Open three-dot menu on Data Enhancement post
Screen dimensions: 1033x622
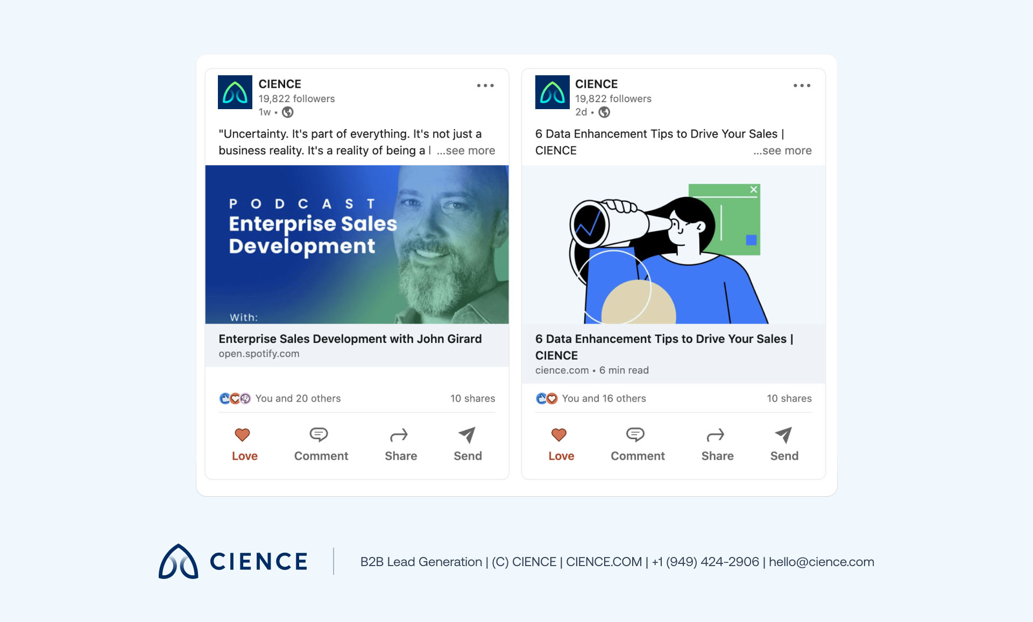pyautogui.click(x=802, y=85)
